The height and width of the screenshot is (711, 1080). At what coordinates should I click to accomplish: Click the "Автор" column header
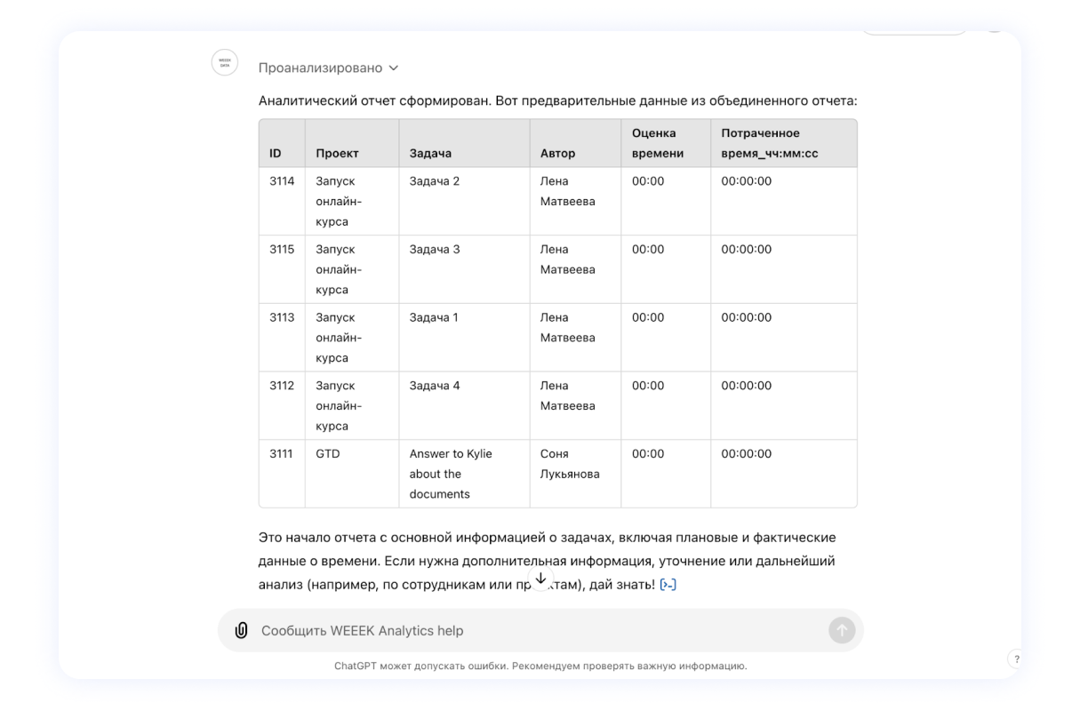click(x=557, y=153)
